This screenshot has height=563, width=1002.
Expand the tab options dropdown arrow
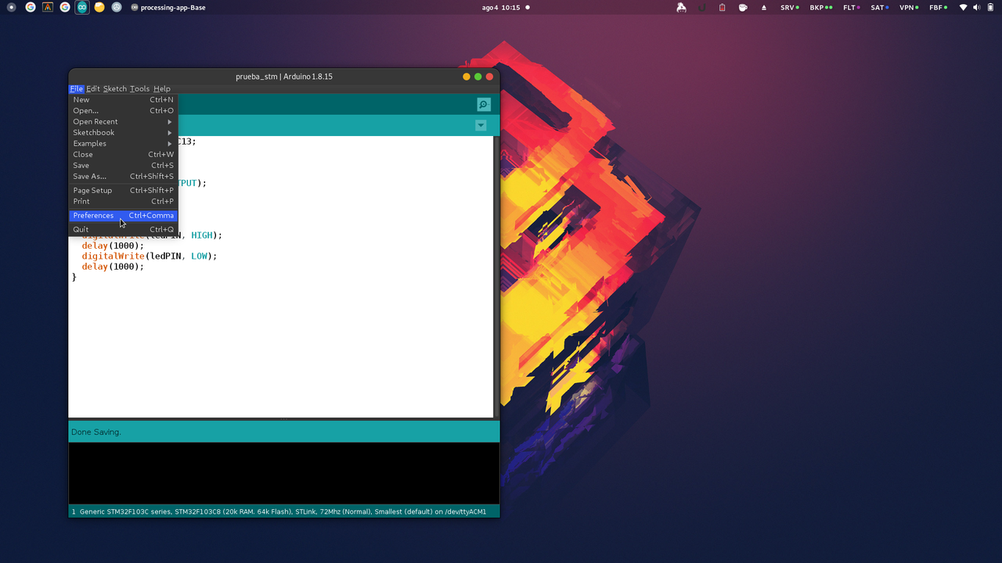click(x=481, y=126)
